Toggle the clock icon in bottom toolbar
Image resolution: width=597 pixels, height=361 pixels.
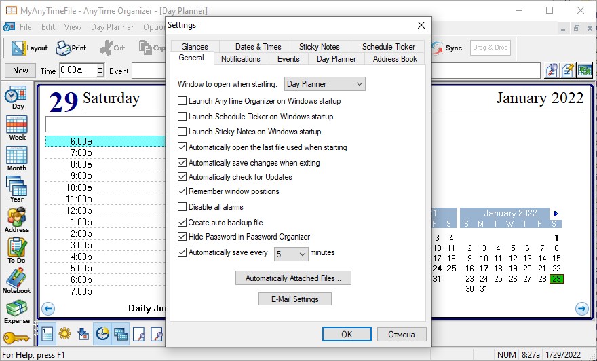(102, 335)
